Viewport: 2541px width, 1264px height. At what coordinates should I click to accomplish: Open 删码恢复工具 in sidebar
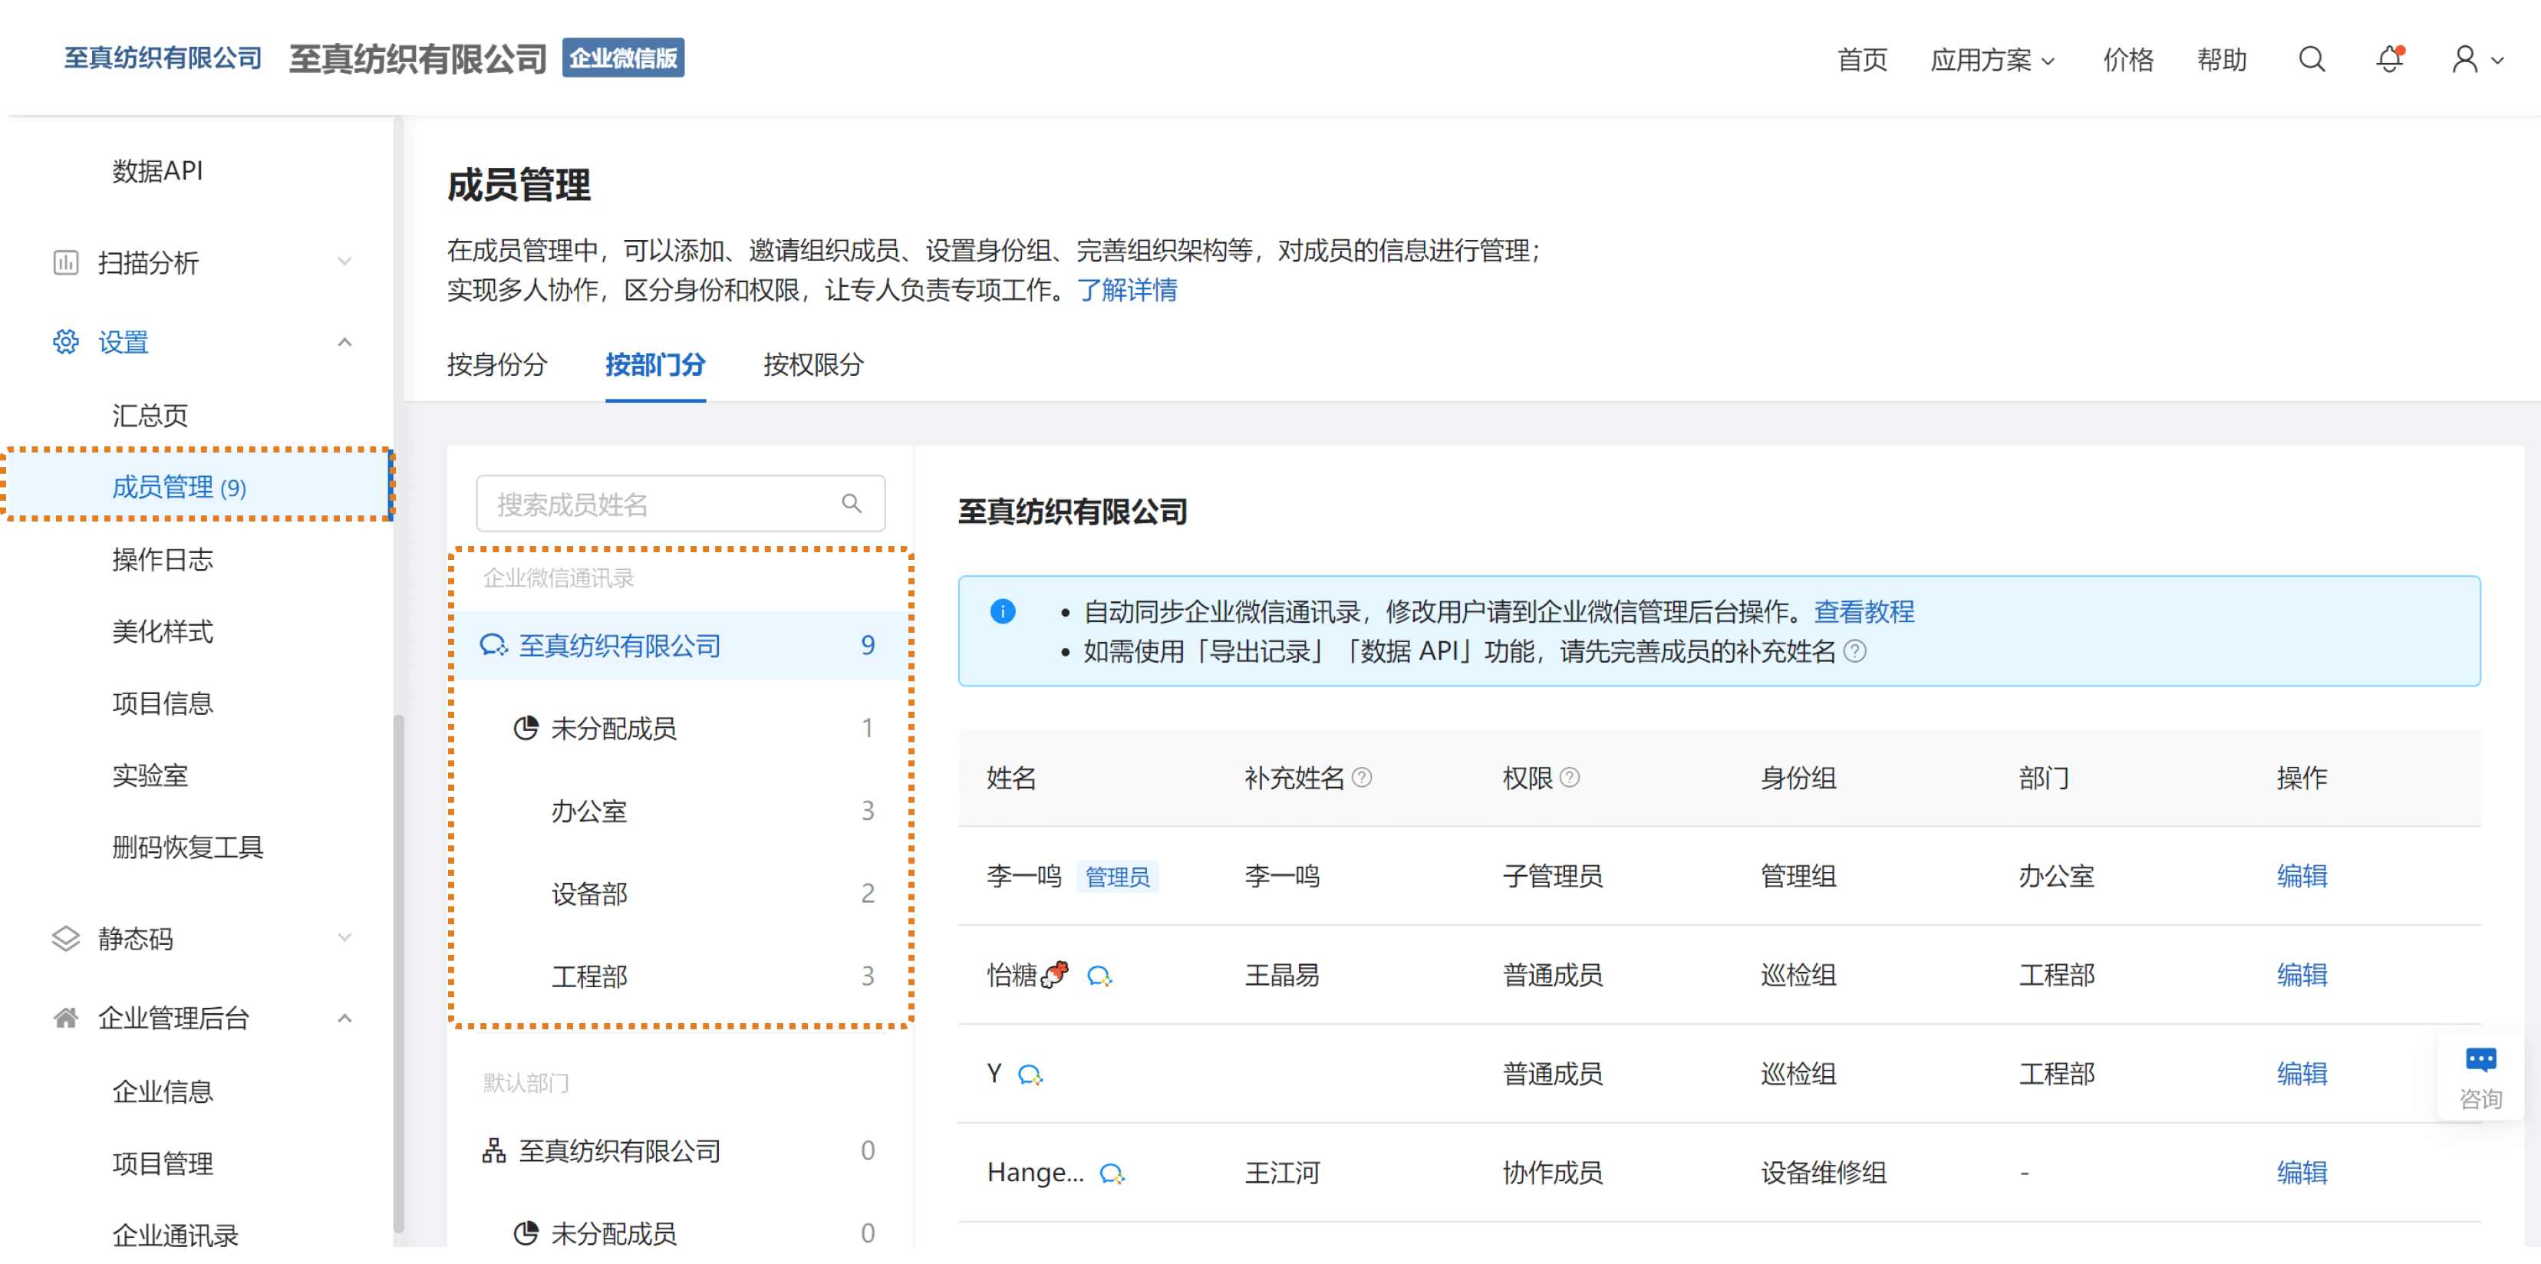(x=187, y=847)
